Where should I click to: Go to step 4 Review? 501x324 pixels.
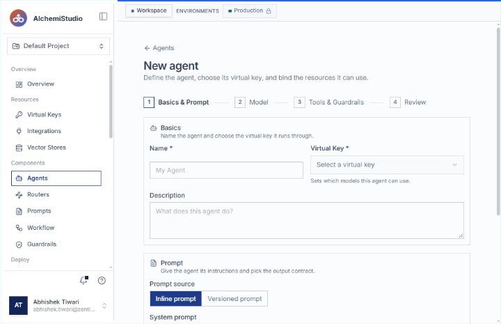[x=408, y=102]
